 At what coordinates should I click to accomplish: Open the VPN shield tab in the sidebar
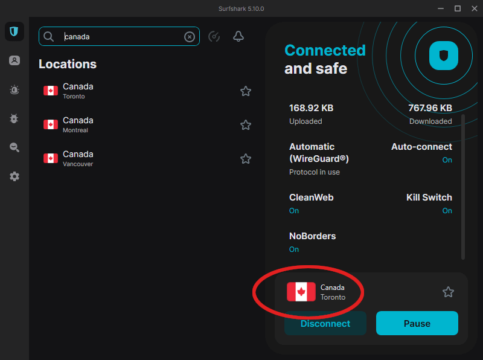coord(14,31)
